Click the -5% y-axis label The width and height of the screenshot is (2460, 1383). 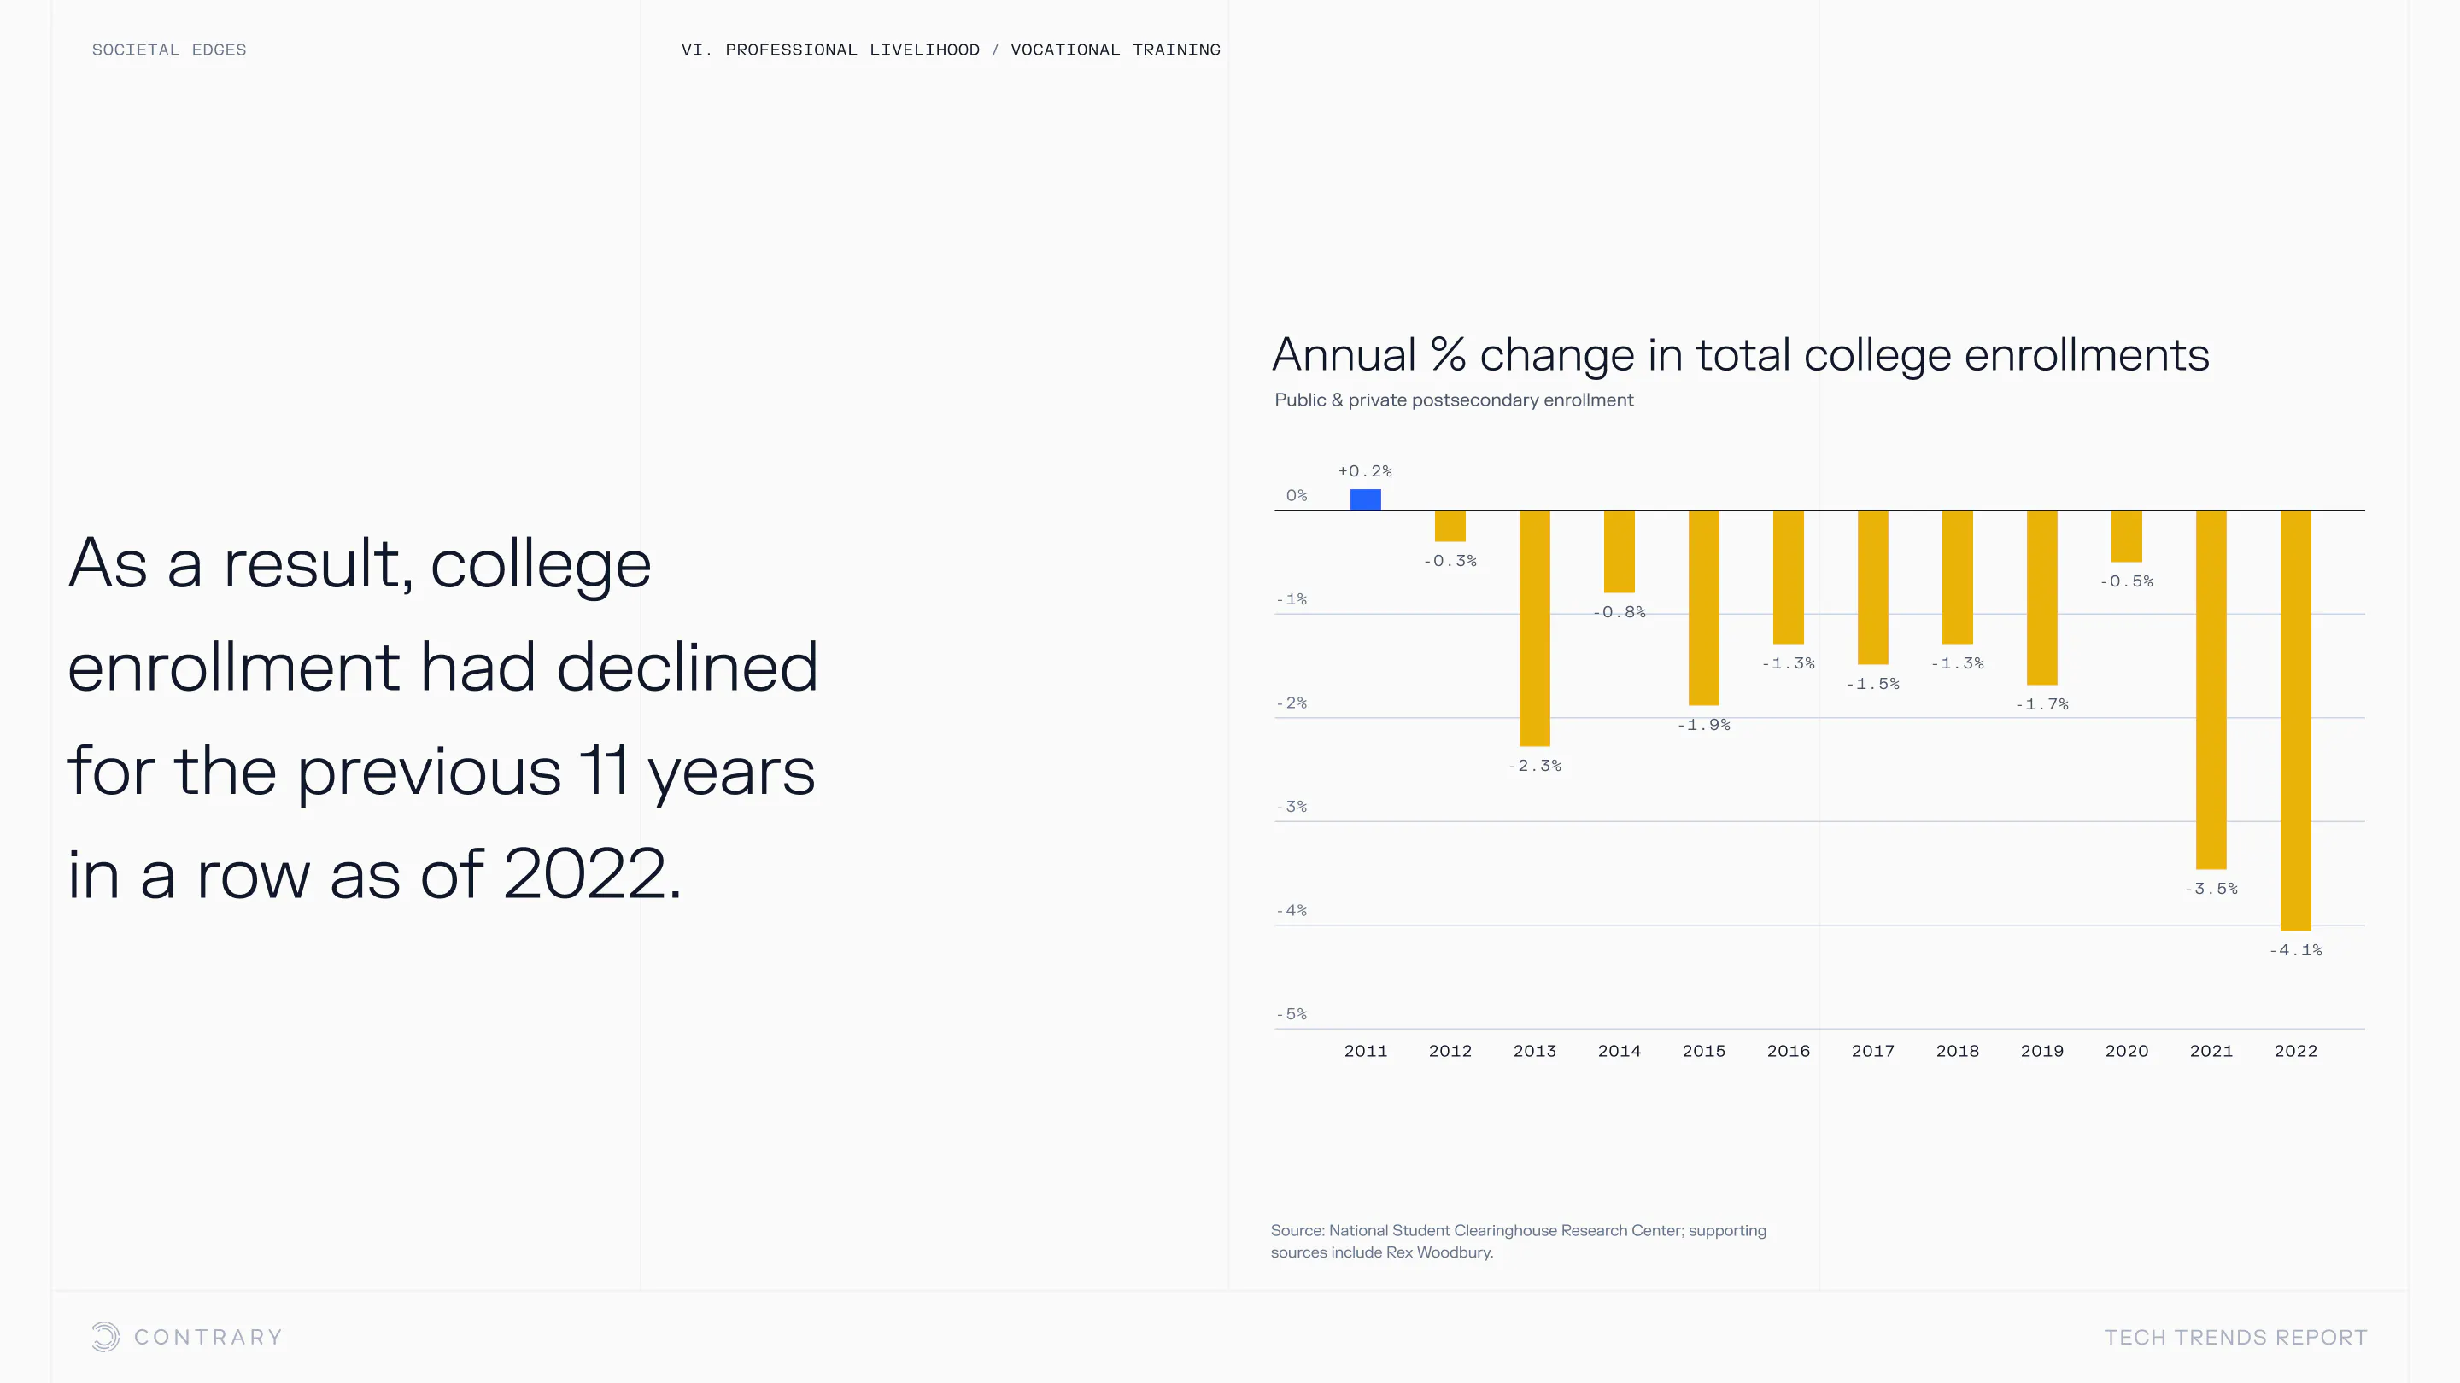click(x=1291, y=1013)
